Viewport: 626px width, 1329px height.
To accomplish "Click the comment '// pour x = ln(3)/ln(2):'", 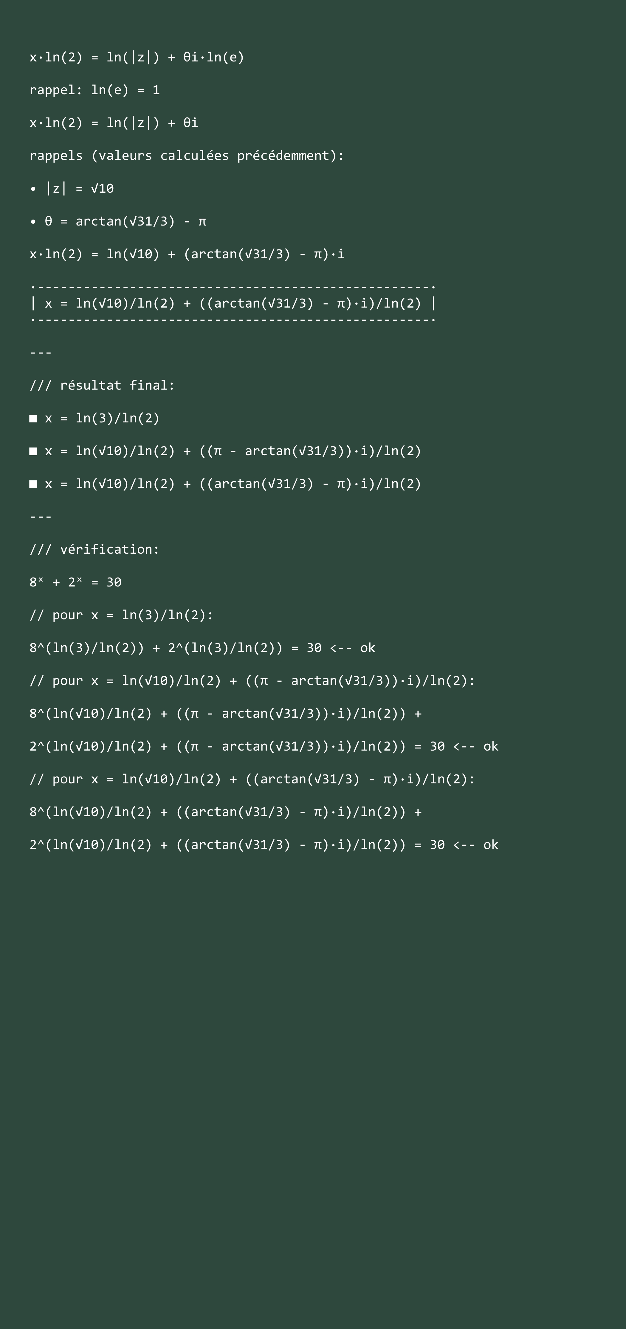I will coord(121,615).
